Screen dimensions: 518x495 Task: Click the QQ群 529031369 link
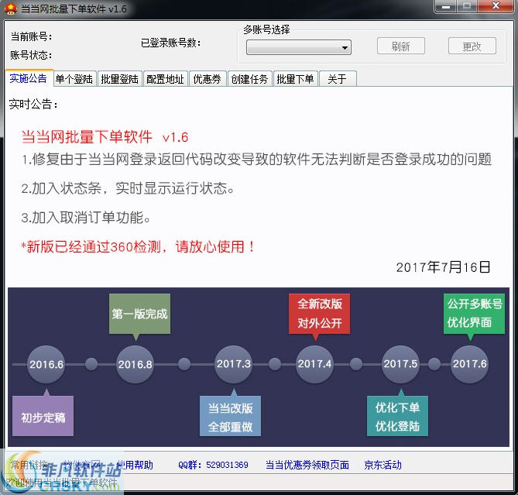(213, 465)
